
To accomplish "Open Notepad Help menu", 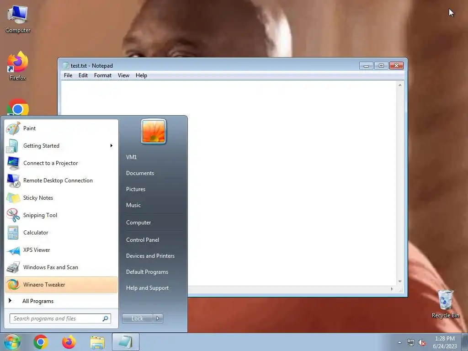I will (142, 75).
